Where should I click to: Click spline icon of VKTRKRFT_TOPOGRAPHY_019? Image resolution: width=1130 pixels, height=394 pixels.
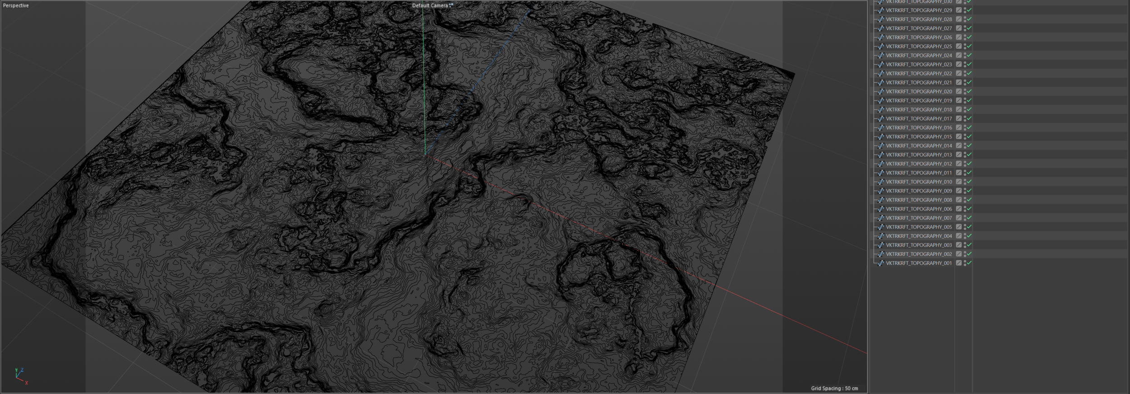click(x=881, y=101)
